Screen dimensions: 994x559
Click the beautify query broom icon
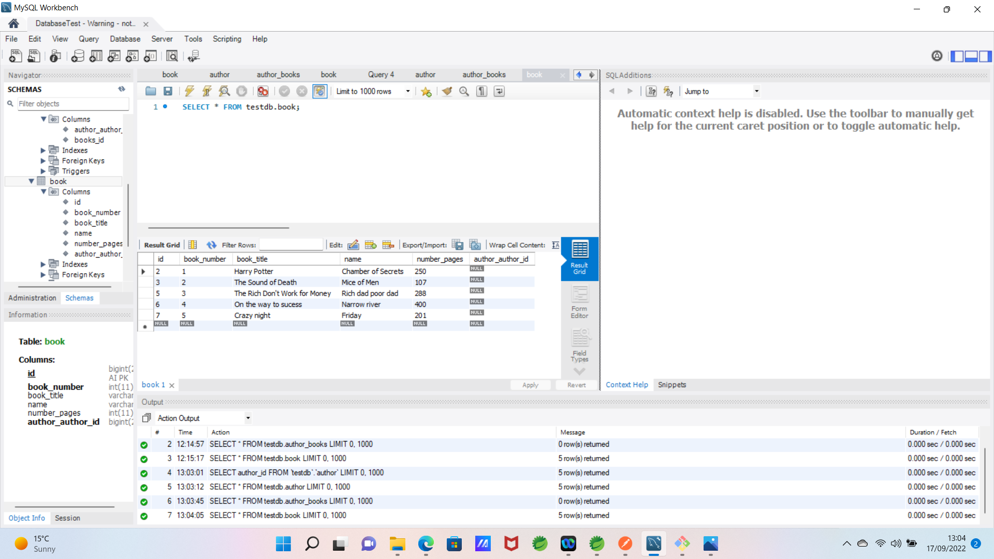[447, 92]
